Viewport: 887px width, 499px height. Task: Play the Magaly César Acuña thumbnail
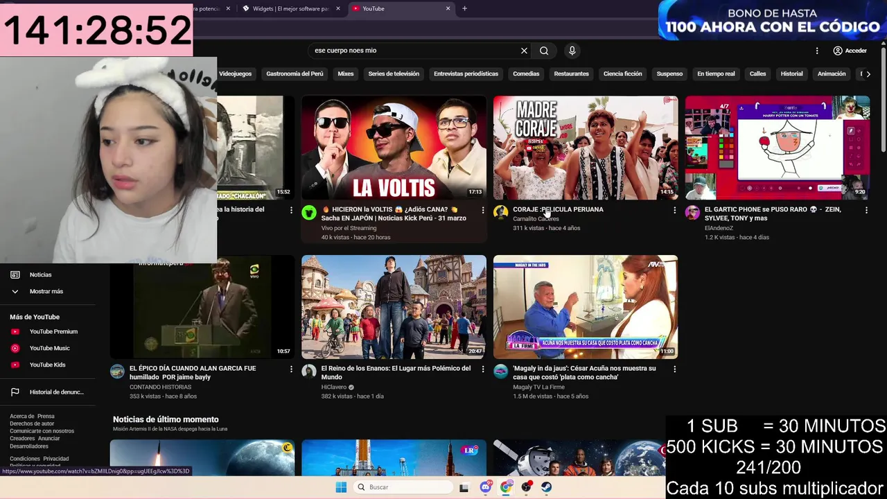coord(586,306)
